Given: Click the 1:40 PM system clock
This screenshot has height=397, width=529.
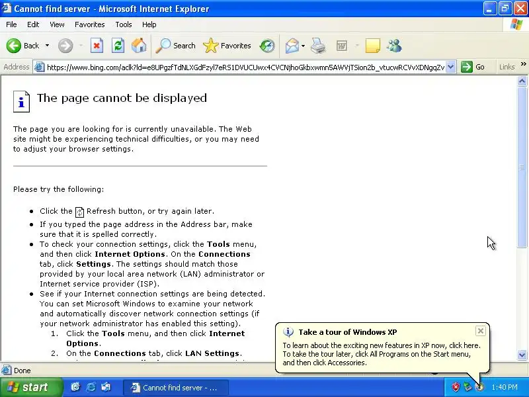Looking at the screenshot, I should (505, 387).
